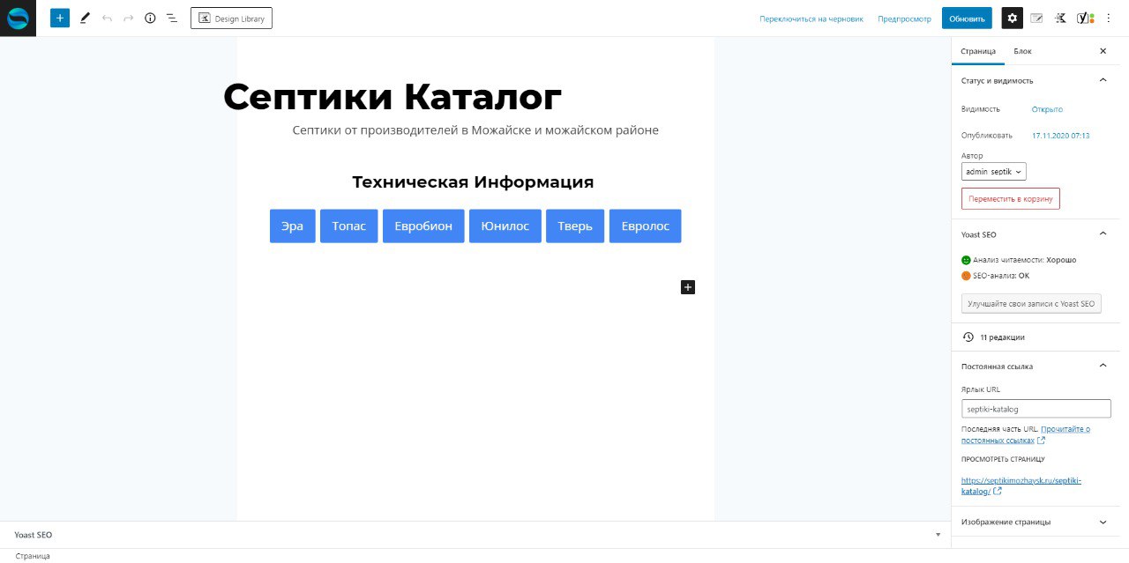Switch to draft via Переключиться на черновик
Viewport: 1129px width, 563px height.
coord(811,19)
